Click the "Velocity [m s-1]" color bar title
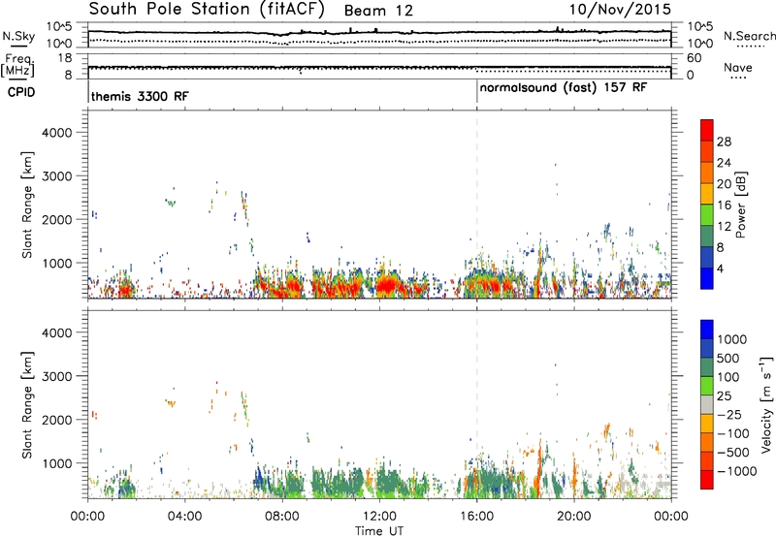776x537 pixels. pos(766,404)
